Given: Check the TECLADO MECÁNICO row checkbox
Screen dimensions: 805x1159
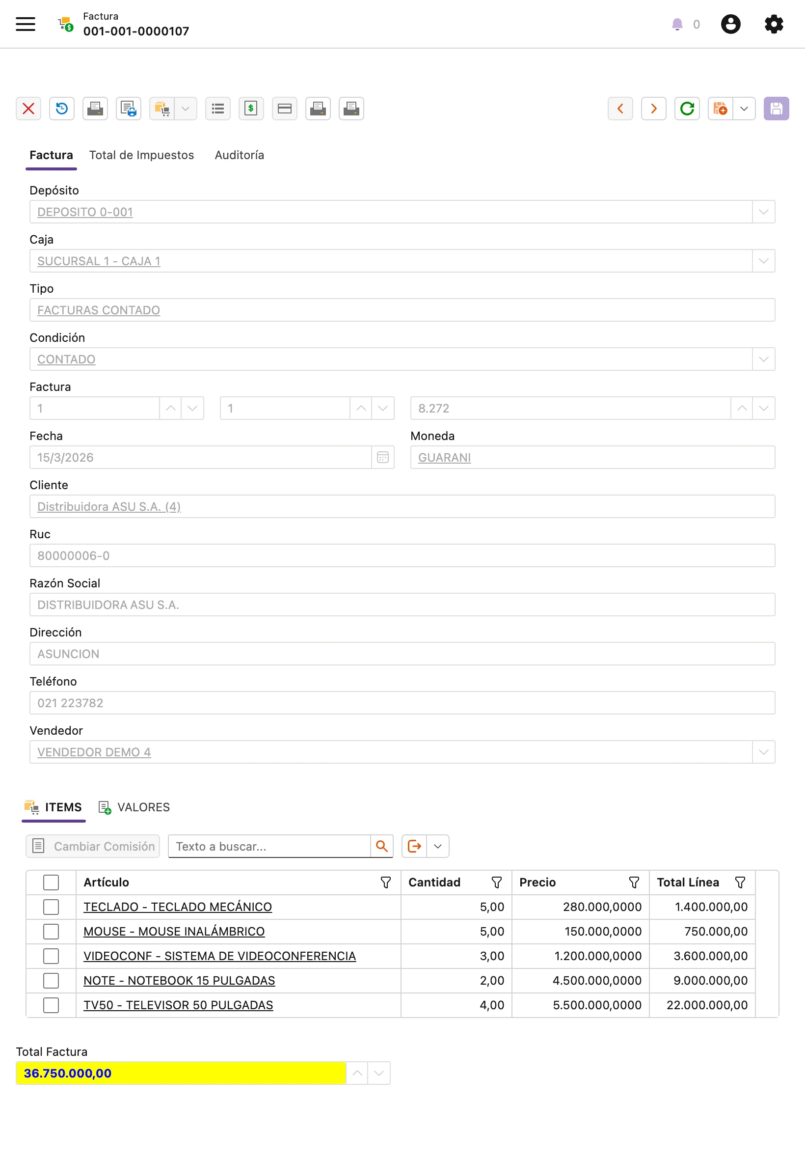Looking at the screenshot, I should click(x=51, y=907).
